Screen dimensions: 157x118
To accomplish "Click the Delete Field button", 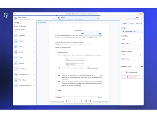I will coord(132,77).
